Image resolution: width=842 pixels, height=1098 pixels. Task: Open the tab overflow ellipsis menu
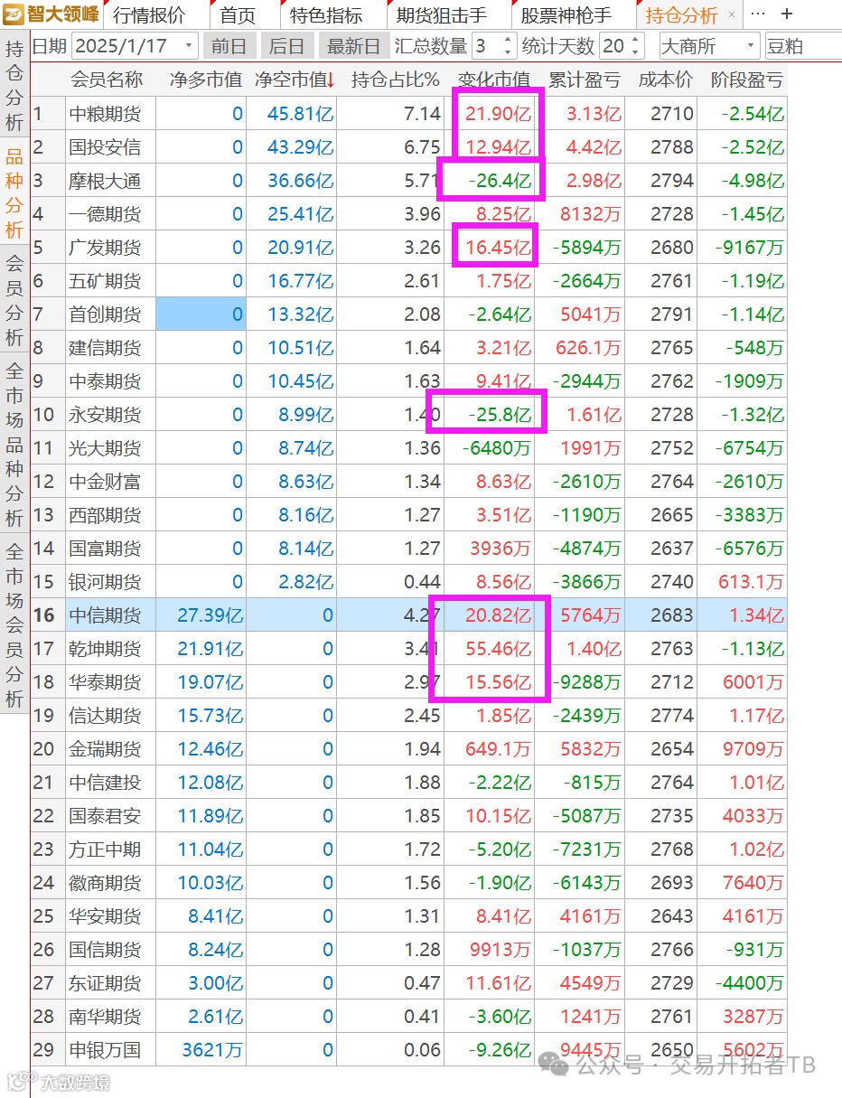758,14
